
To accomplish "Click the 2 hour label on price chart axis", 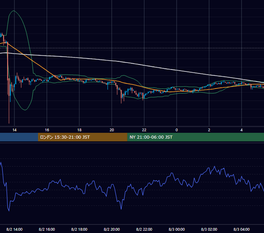I will (209, 130).
